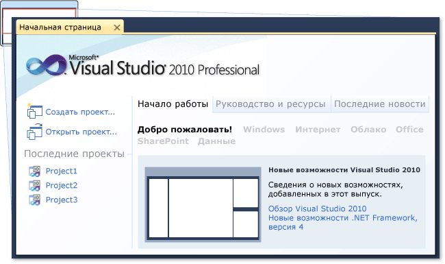Open the Новые возможности .NET Framework link
The height and width of the screenshot is (264, 445).
click(343, 222)
